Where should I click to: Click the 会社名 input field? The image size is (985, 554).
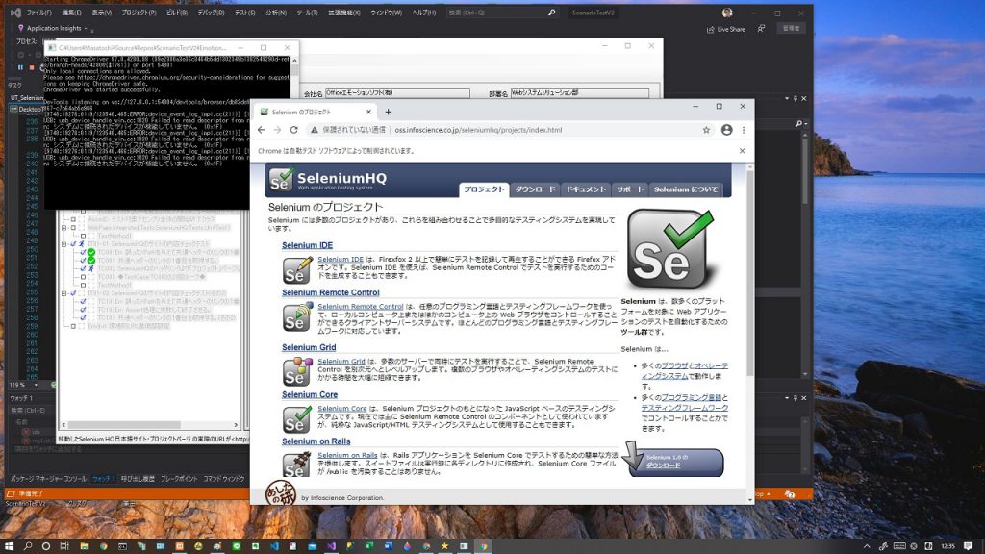click(397, 93)
